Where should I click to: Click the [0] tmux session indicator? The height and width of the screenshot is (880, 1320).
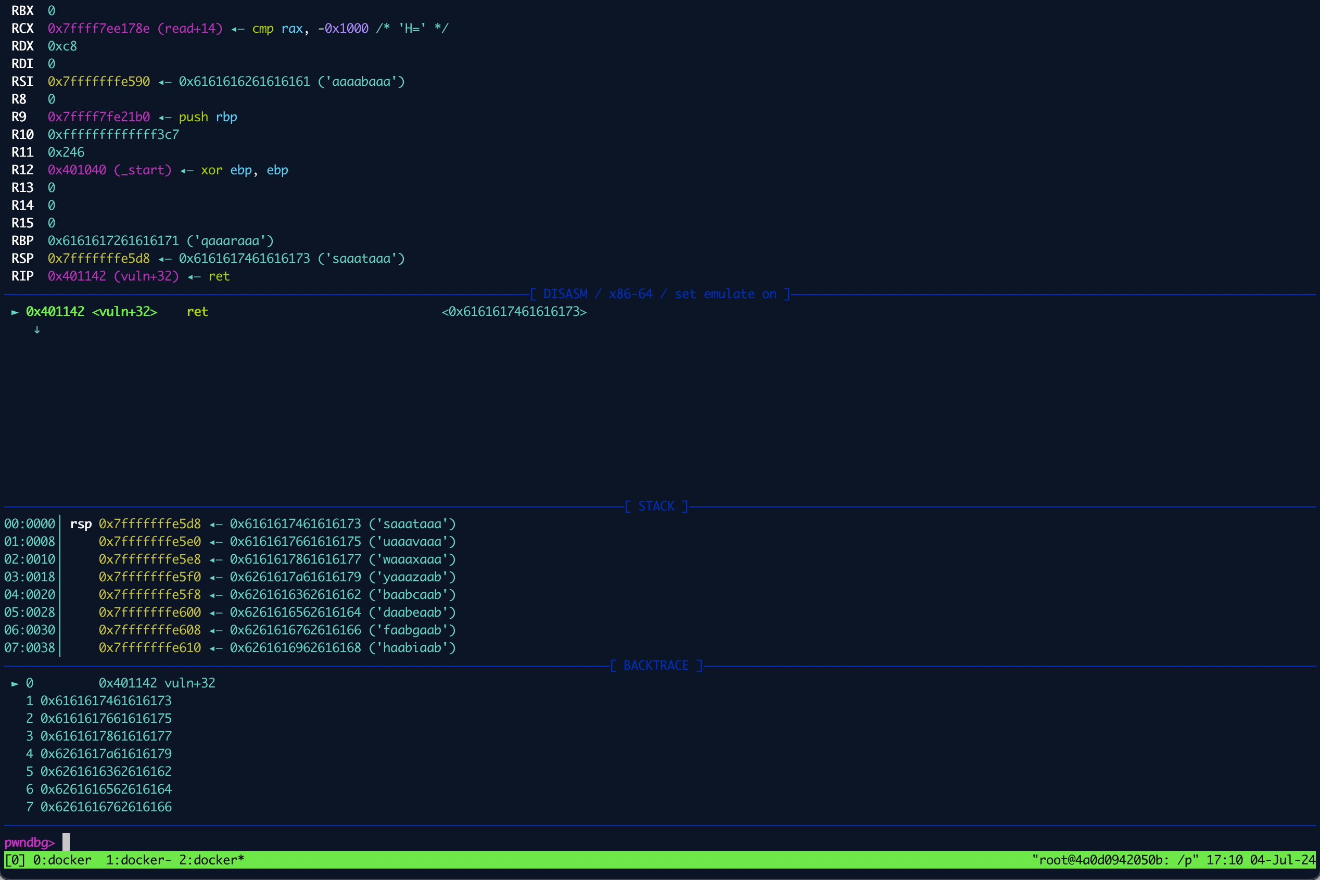pos(15,860)
